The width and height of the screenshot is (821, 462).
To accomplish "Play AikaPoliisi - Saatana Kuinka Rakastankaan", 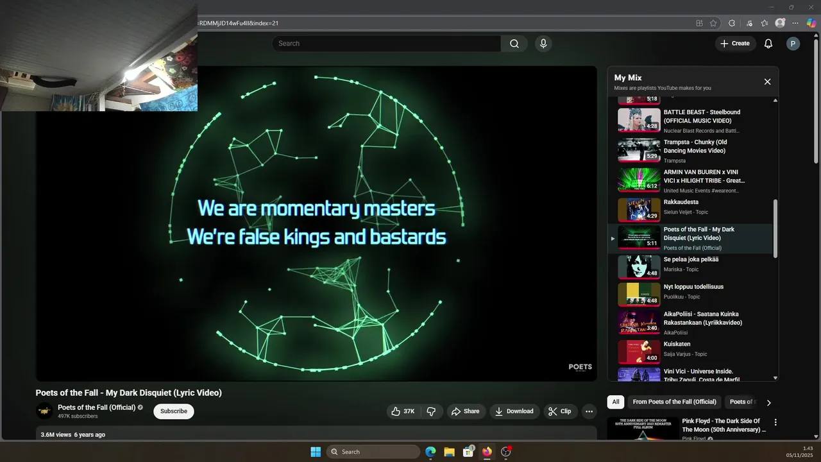I will pos(690,323).
